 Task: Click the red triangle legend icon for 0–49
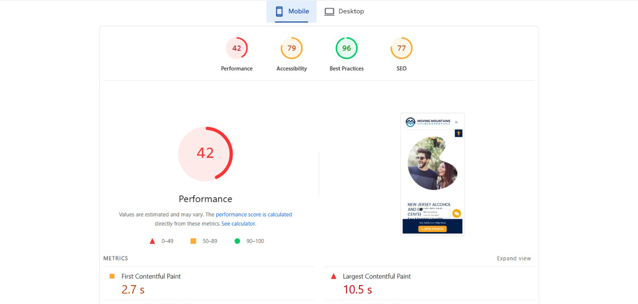(x=152, y=241)
